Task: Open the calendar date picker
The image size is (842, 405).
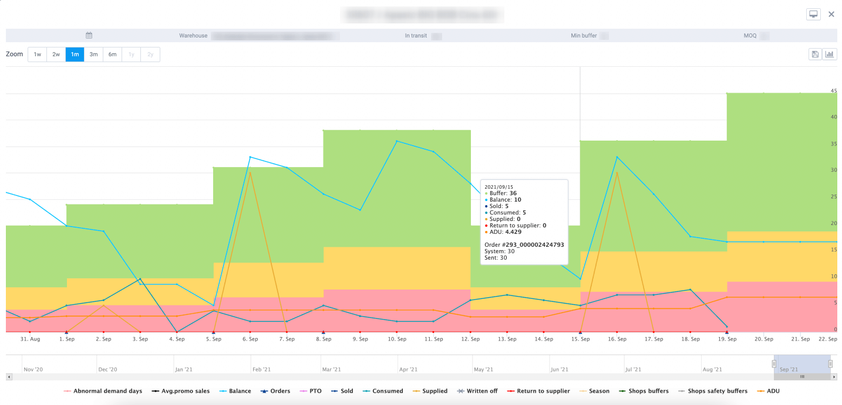Action: coord(89,35)
